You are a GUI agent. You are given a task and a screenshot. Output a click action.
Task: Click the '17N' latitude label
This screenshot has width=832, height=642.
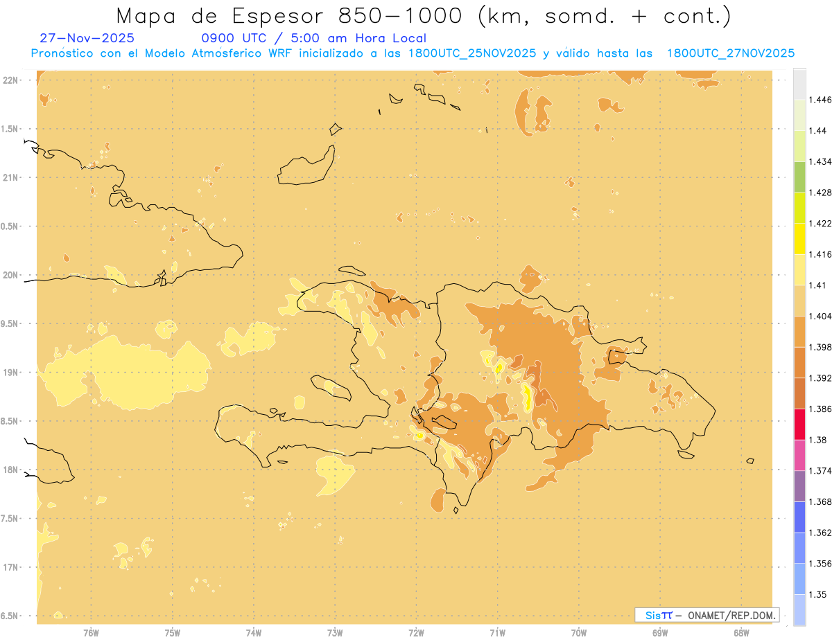point(11,567)
